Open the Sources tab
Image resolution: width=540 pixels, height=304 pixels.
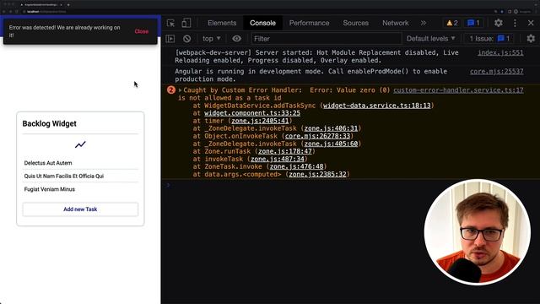coord(356,23)
